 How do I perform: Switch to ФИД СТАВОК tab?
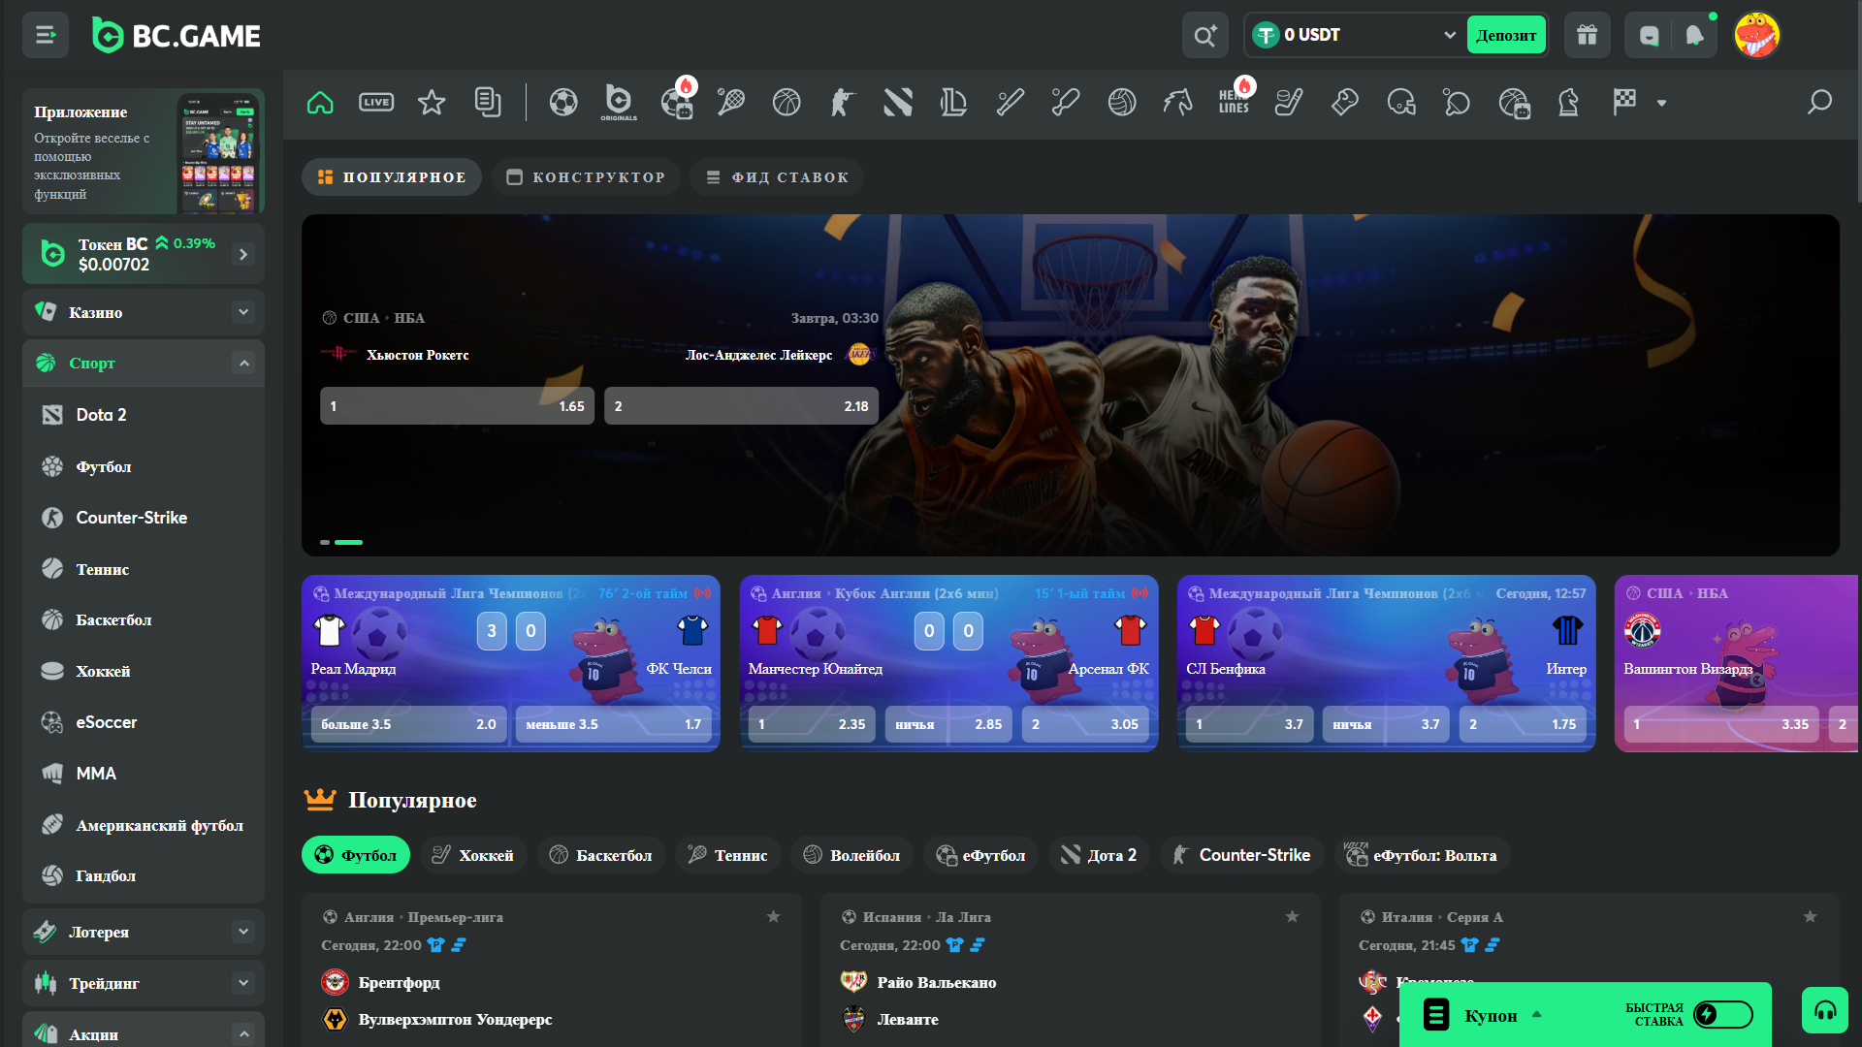click(777, 177)
